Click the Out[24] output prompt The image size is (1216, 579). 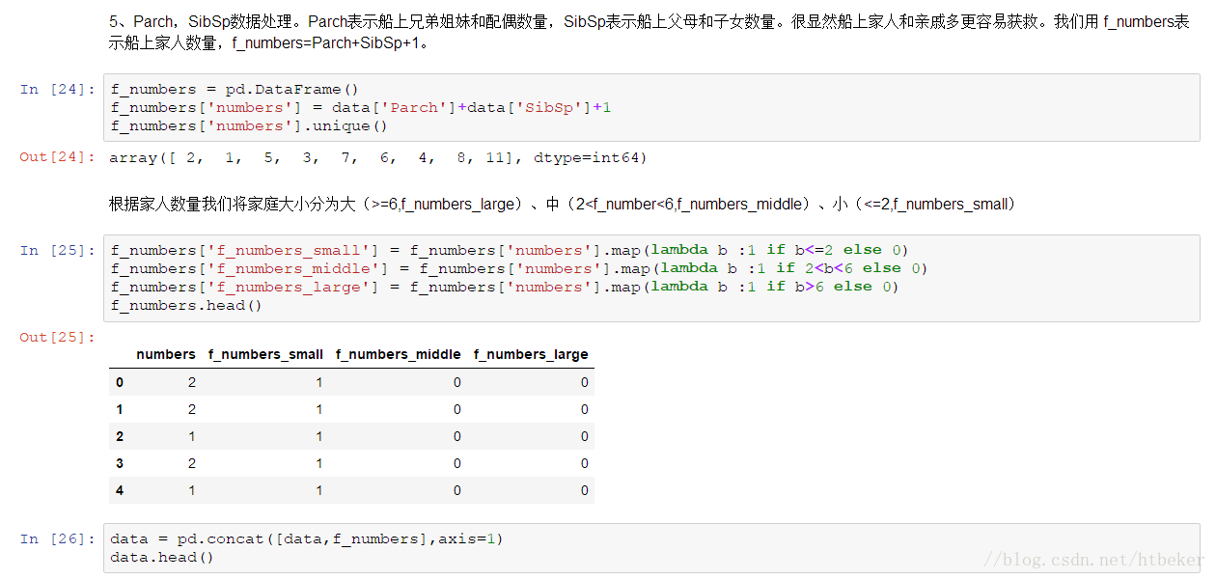(x=58, y=157)
